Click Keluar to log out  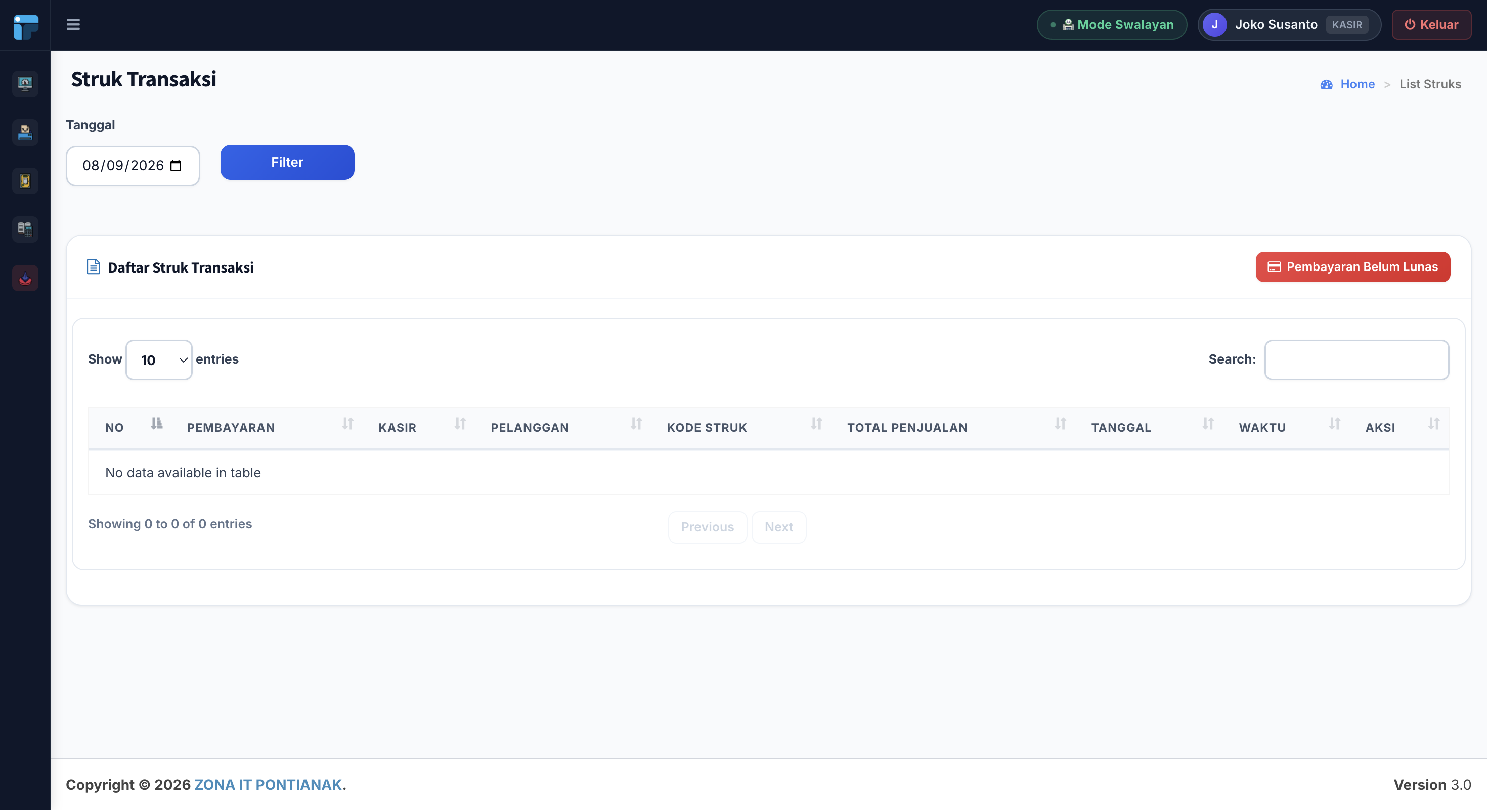point(1431,24)
